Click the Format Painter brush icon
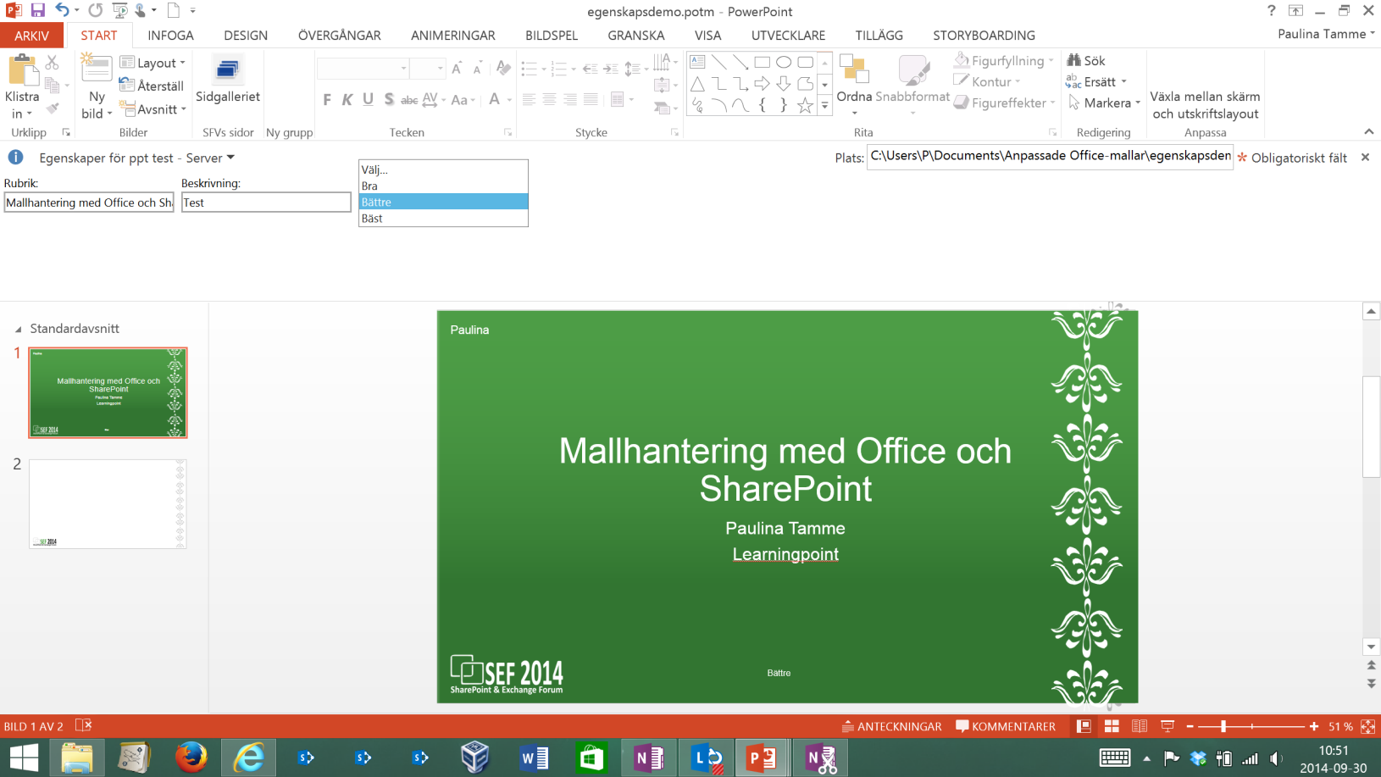1381x777 pixels. (x=53, y=108)
